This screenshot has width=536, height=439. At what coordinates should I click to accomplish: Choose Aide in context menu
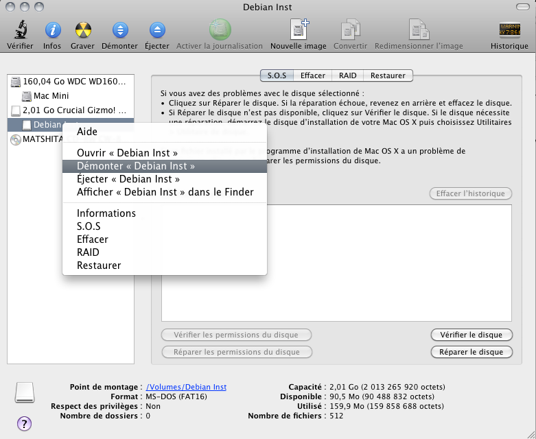pos(165,132)
